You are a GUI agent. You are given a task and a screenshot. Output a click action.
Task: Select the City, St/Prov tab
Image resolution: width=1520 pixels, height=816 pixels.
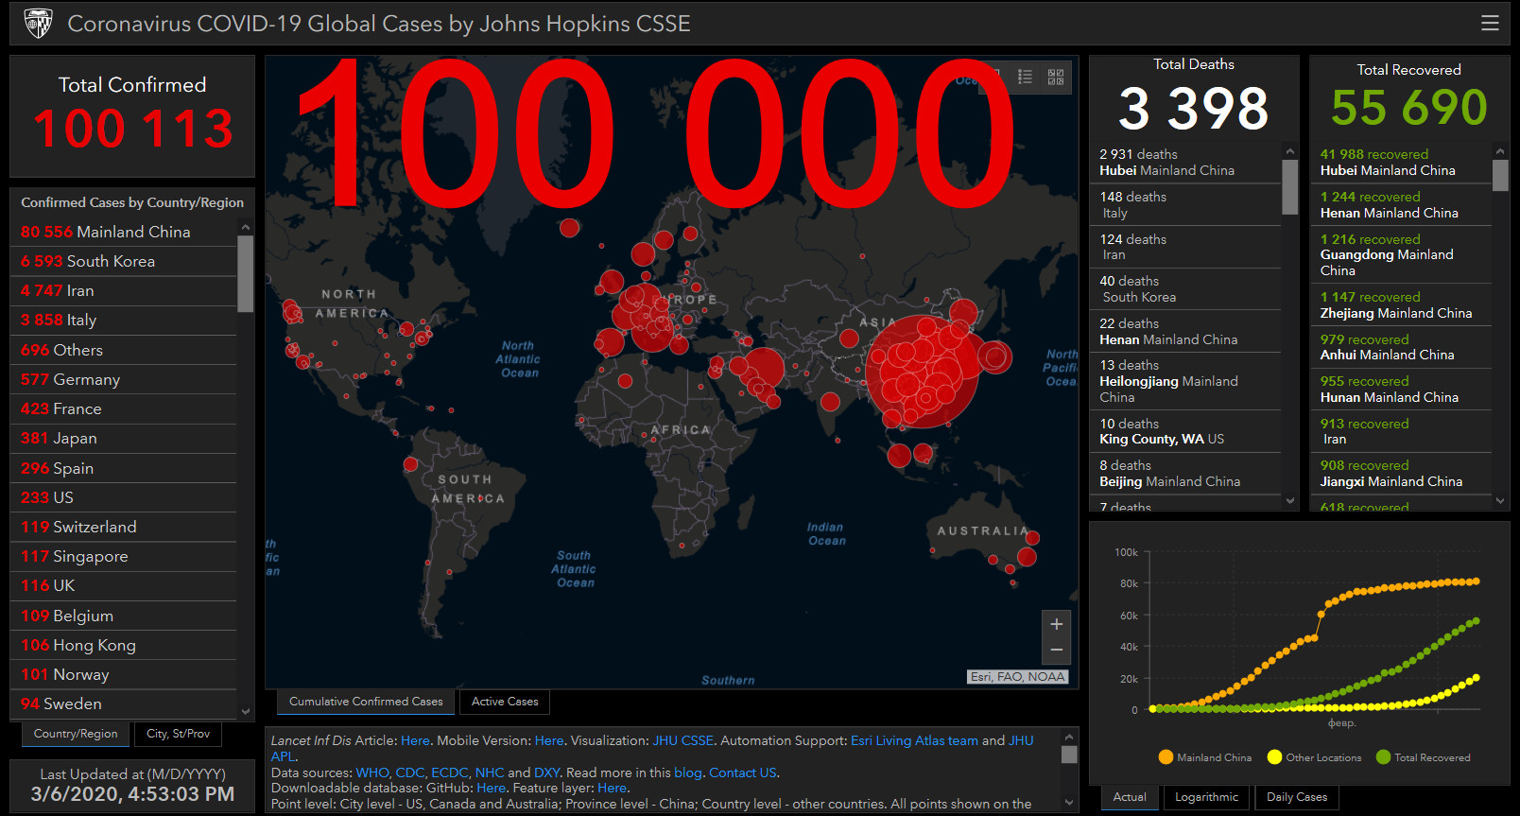(x=178, y=734)
